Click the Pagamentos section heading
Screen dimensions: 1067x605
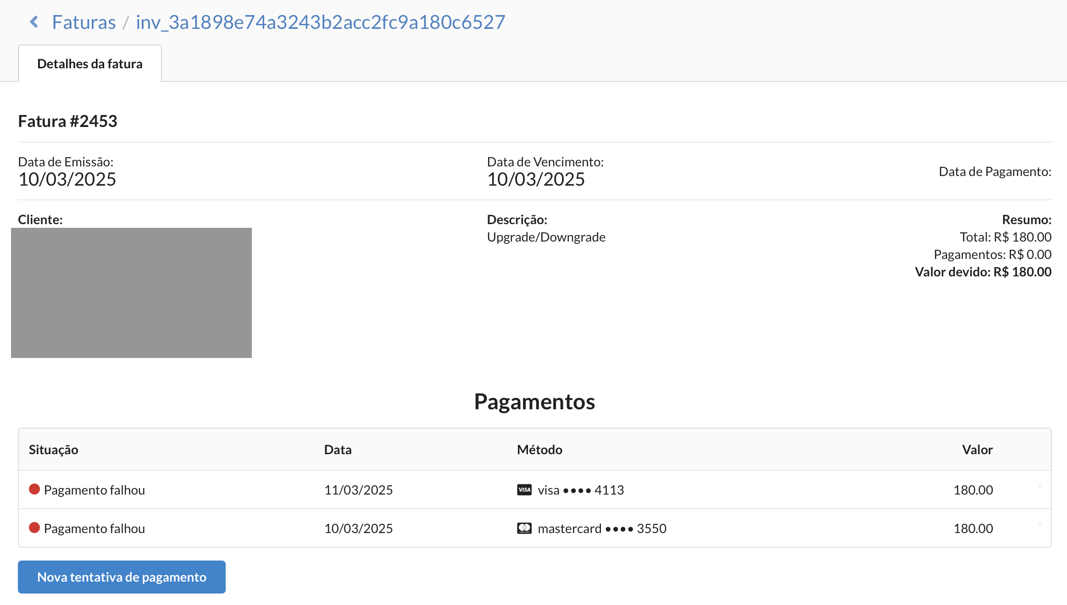[534, 401]
